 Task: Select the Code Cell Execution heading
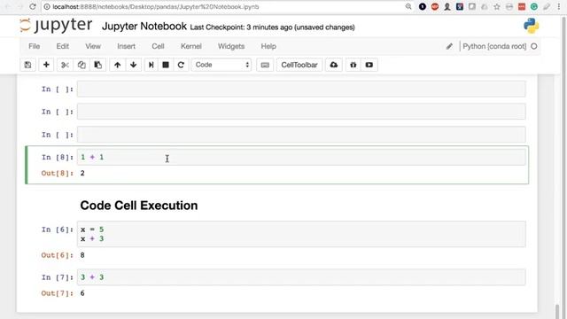[139, 206]
